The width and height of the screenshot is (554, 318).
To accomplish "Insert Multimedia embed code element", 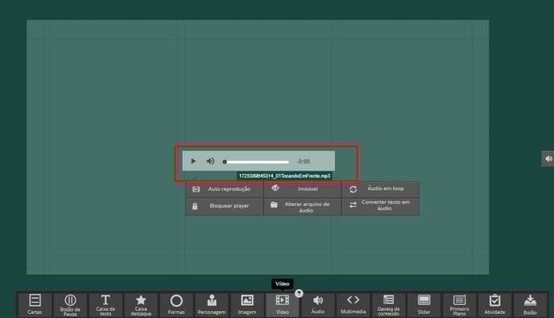I will pyautogui.click(x=353, y=304).
